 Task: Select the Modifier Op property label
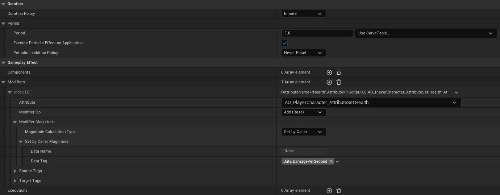point(30,112)
